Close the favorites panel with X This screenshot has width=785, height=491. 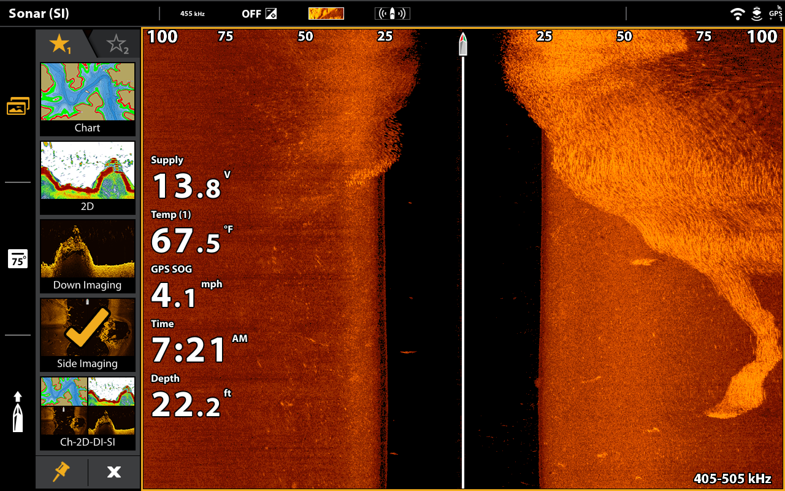coord(114,471)
